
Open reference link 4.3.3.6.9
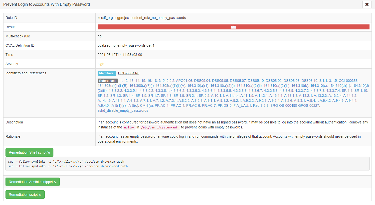coord(286,91)
